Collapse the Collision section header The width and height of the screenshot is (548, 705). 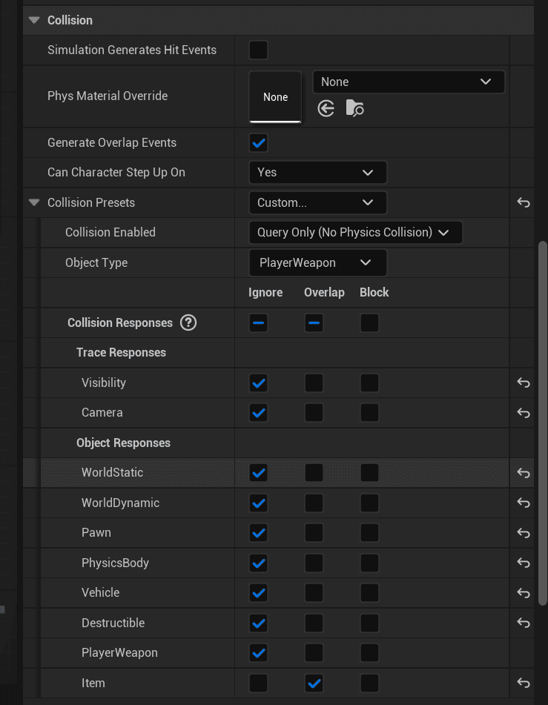pyautogui.click(x=34, y=20)
